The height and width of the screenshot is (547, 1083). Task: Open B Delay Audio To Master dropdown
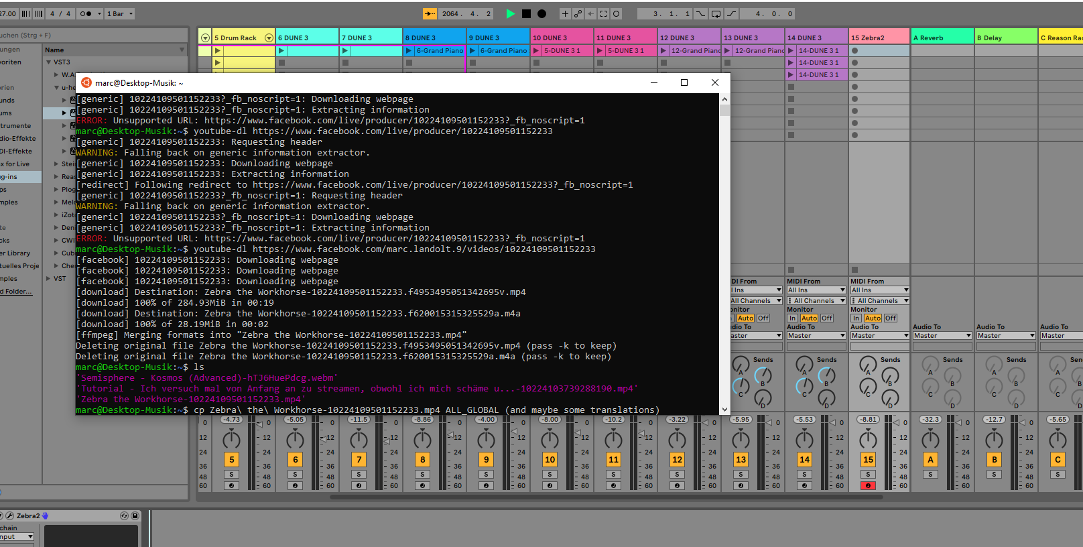point(1005,336)
